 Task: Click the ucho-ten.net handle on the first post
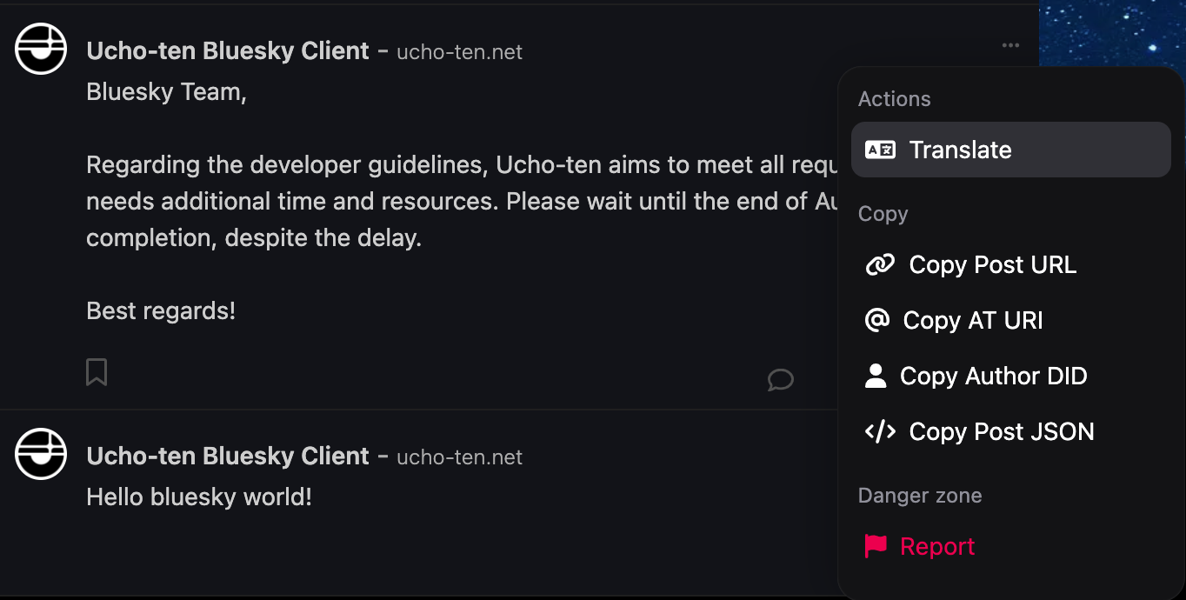click(x=459, y=52)
